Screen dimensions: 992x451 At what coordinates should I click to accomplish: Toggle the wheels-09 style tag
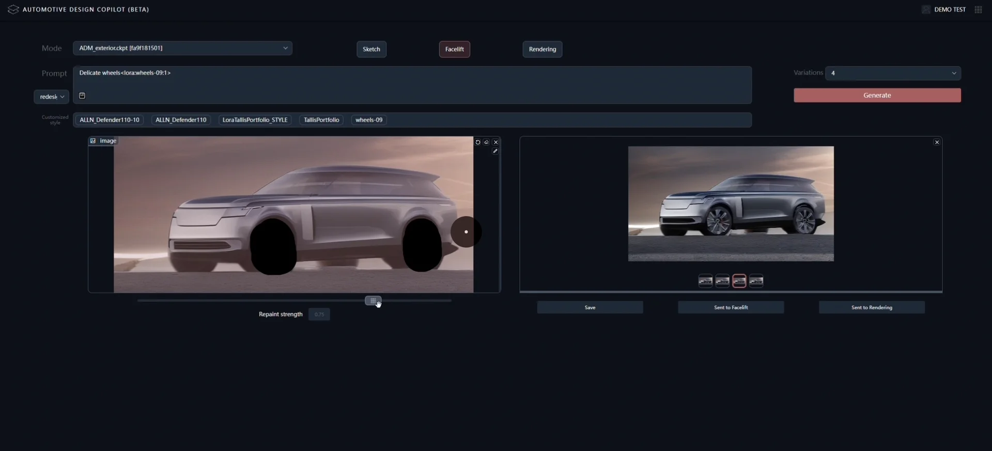coord(369,120)
